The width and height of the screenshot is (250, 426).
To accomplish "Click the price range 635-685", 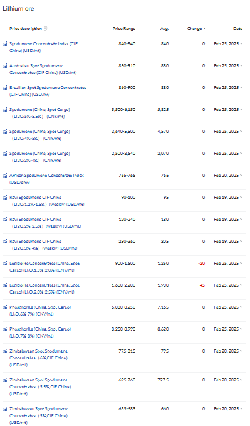I will point(127,408).
